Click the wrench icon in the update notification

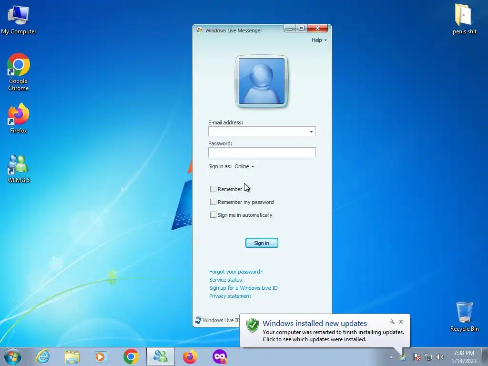pyautogui.click(x=392, y=322)
